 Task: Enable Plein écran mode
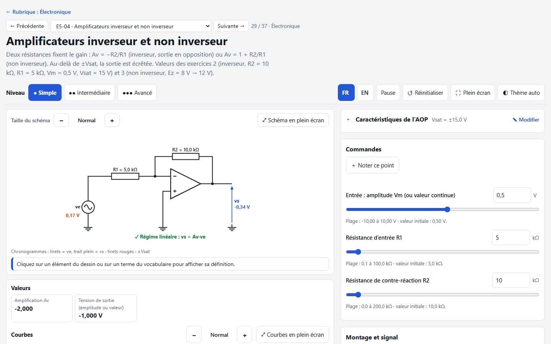pos(473,92)
